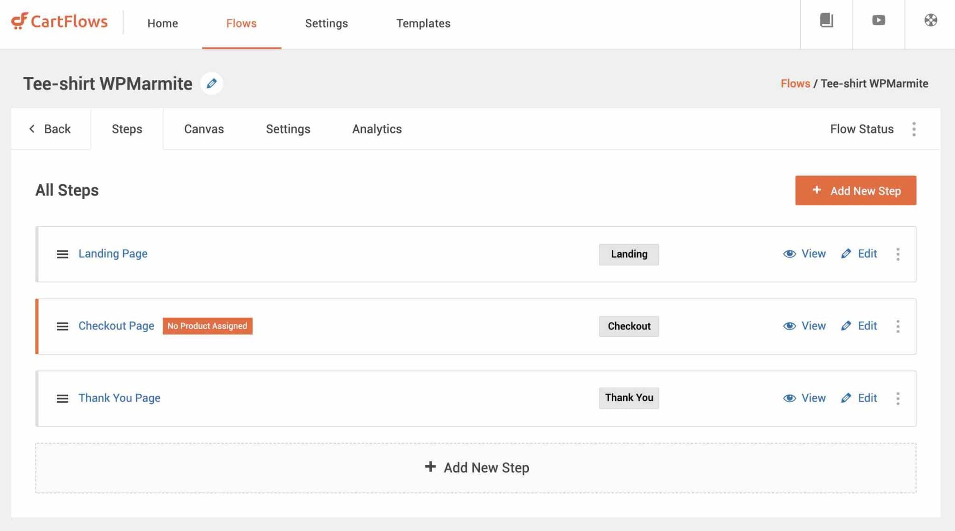Switch to the Canvas tab
955x531 pixels.
[204, 129]
